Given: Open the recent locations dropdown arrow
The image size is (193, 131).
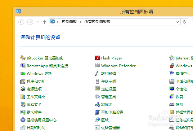Looking at the screenshot, I should click(x=38, y=22).
